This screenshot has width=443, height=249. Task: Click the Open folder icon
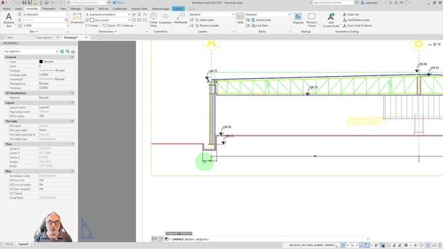[x=19, y=3]
